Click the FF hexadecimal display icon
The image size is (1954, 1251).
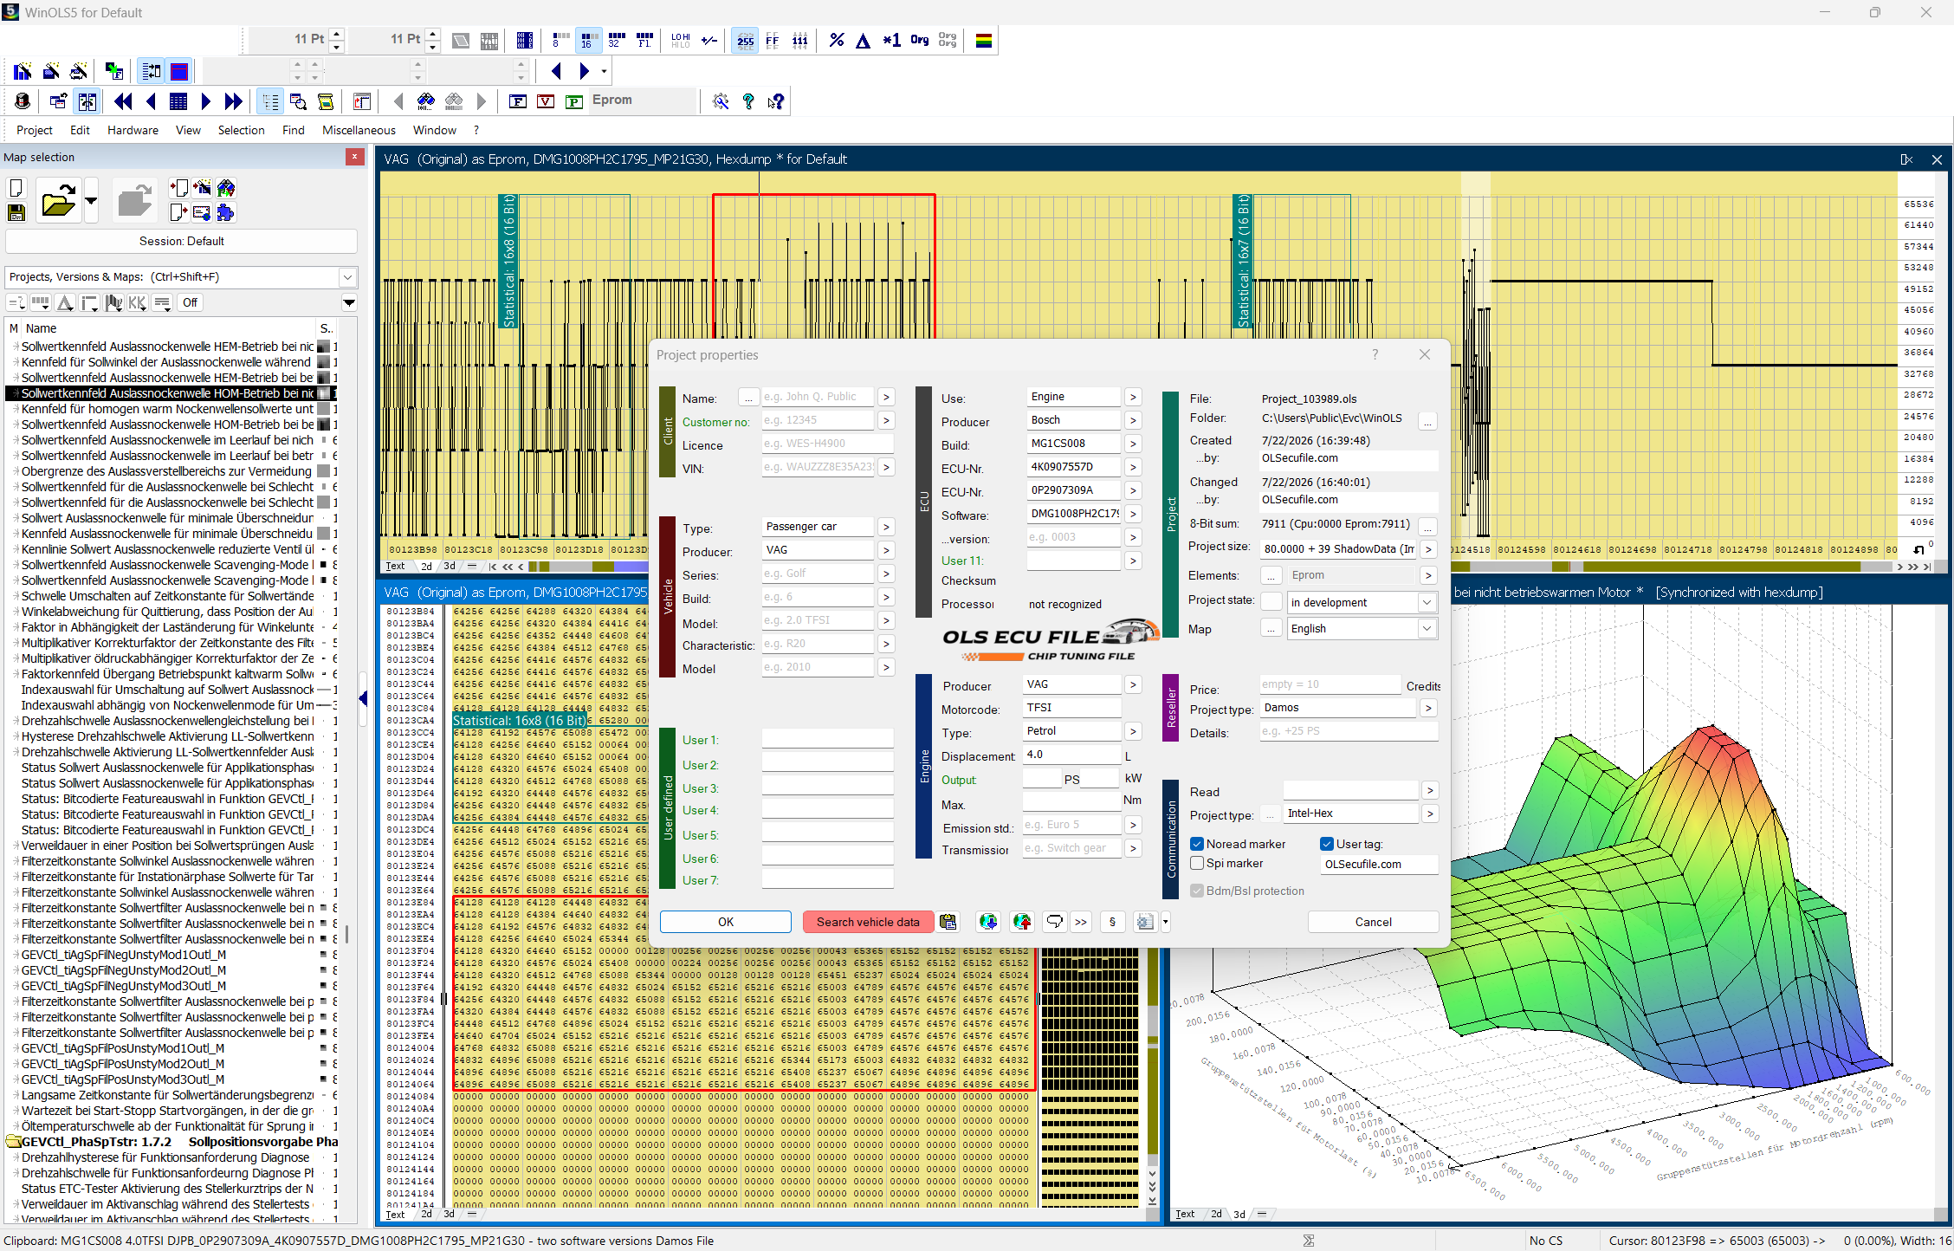(773, 40)
